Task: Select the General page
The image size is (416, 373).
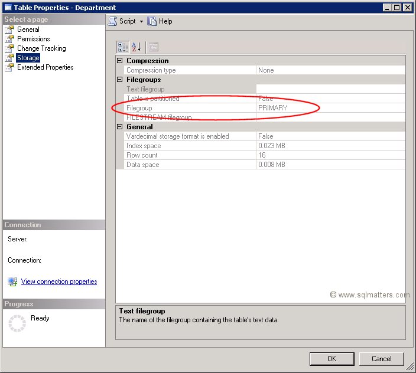Action: coord(28,30)
